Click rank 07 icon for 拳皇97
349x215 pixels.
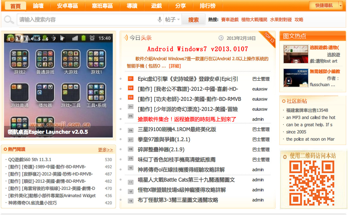(131, 139)
